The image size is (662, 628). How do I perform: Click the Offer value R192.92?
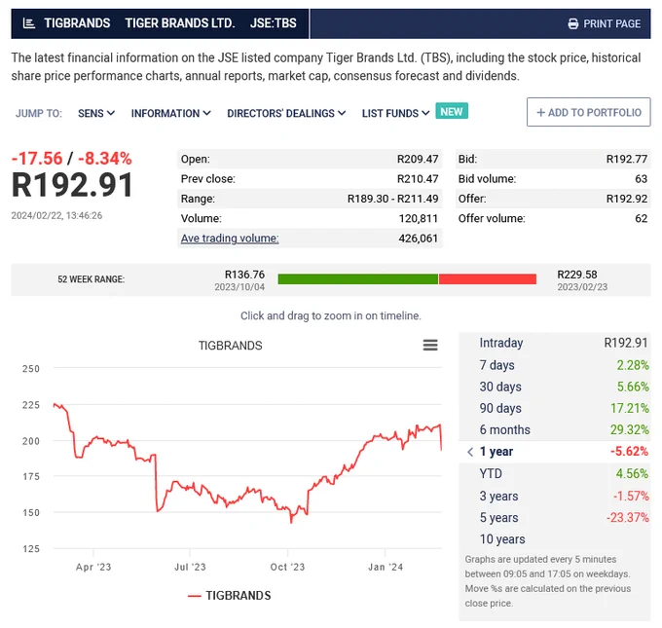coord(627,199)
